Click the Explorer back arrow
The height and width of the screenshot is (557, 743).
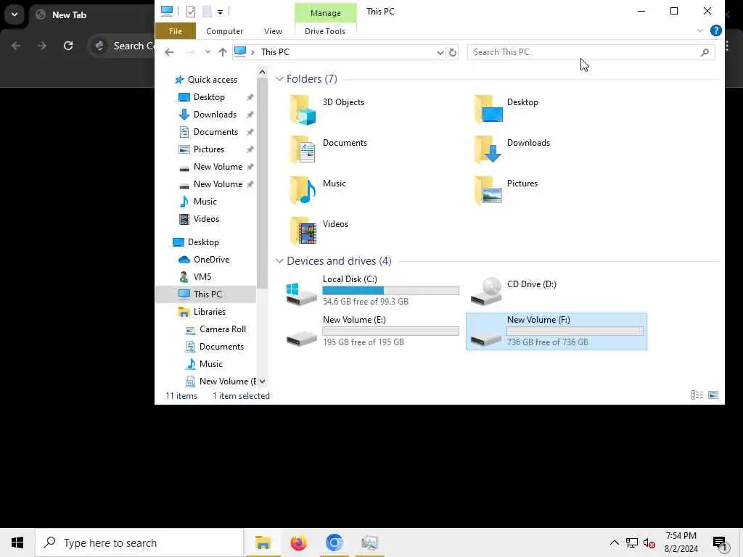click(169, 52)
